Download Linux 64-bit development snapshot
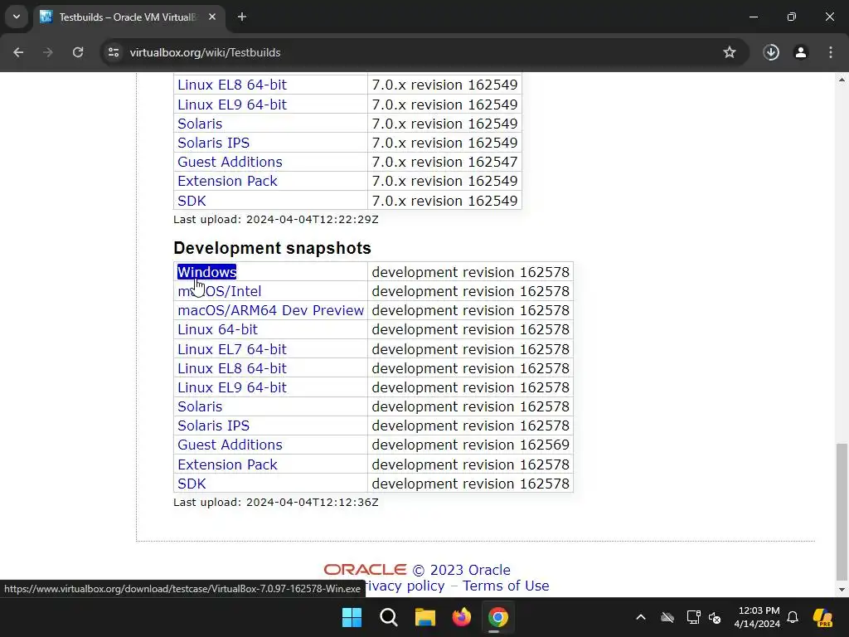The width and height of the screenshot is (849, 637). (x=218, y=329)
